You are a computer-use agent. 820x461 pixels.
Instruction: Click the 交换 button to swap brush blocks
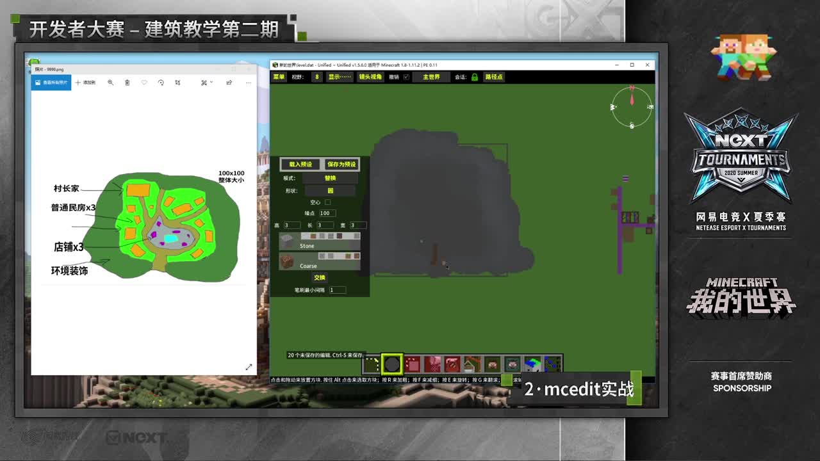[x=319, y=277]
